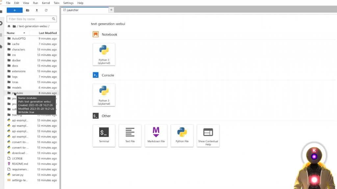Click the blue New Launcher plus button
The height and width of the screenshot is (189, 337).
click(14, 10)
